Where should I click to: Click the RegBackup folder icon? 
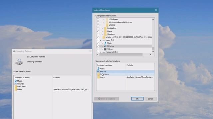[105, 28]
